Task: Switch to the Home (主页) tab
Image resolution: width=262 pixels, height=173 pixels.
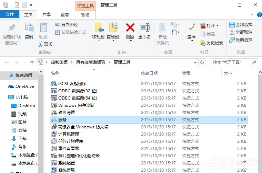Action: point(28,15)
